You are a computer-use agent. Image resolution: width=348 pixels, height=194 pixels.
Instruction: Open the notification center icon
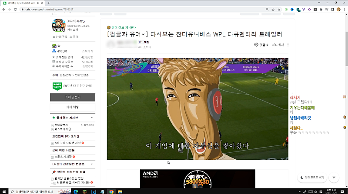342,191
